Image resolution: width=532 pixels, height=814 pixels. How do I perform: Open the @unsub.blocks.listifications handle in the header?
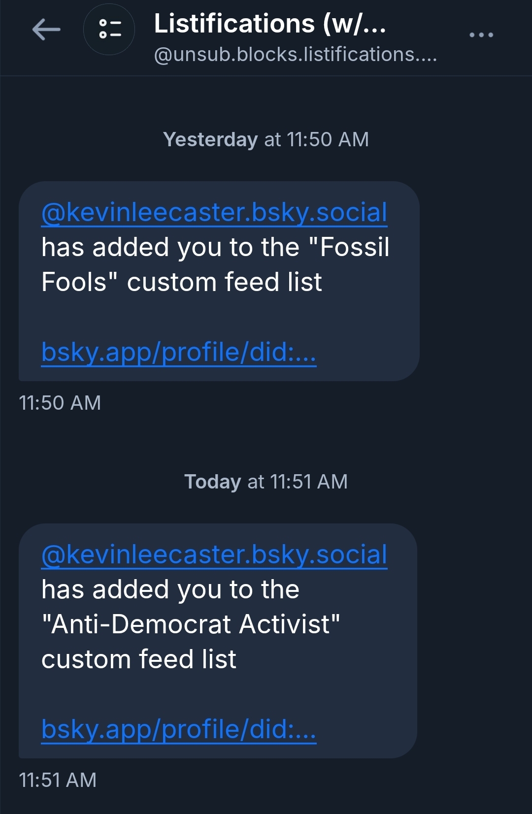(295, 55)
